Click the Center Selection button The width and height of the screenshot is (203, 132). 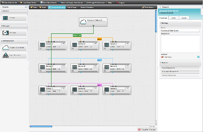[x=87, y=7]
